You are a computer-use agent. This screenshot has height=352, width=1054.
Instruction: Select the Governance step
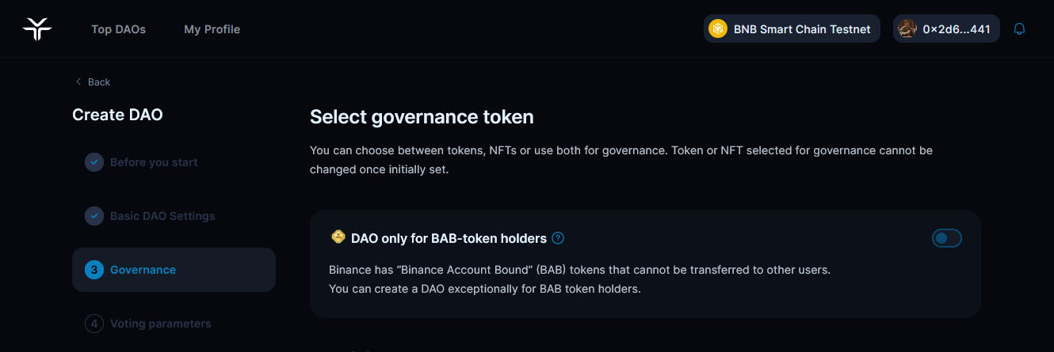point(143,270)
